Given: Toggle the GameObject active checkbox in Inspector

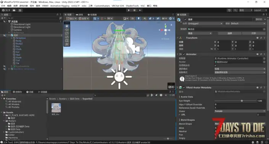Looking at the screenshot, I should 185,19.
